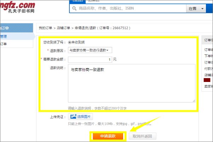213x142 pixels.
Task: Click the dark red shop swatch
Action: click(x=207, y=80)
